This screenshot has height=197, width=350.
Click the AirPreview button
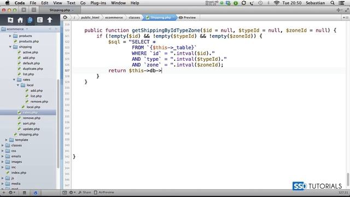pyautogui.click(x=104, y=192)
